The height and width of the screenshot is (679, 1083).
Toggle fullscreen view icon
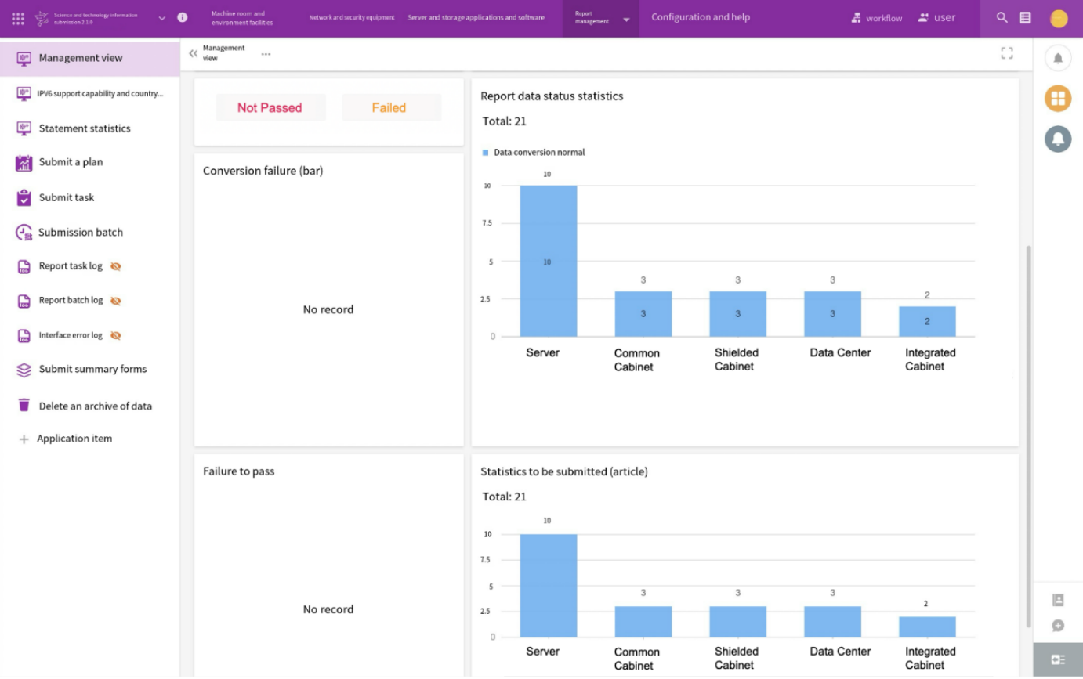(1007, 53)
